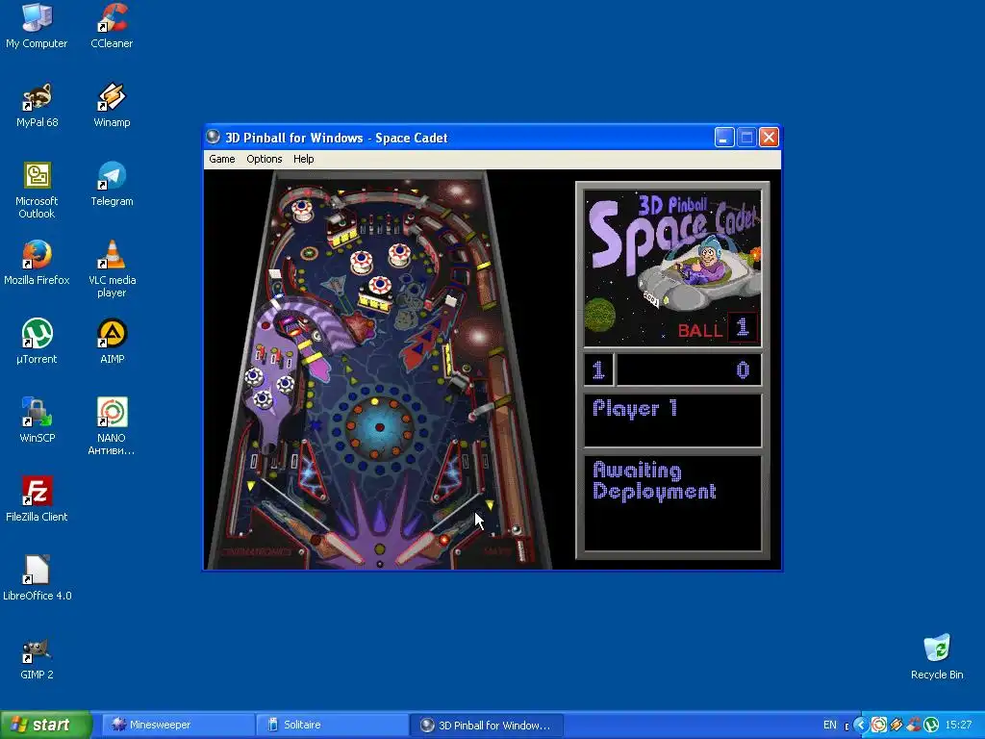Viewport: 985px width, 739px height.
Task: Expand hidden system tray icons arrow
Action: 861,725
